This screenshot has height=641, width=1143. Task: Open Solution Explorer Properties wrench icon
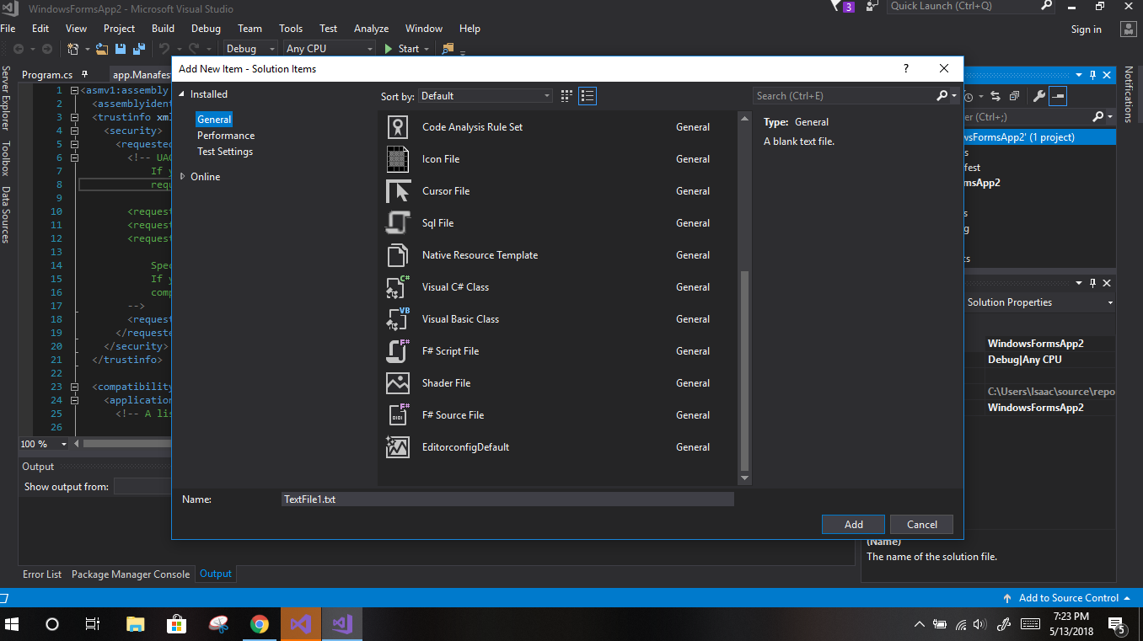[x=1039, y=96]
